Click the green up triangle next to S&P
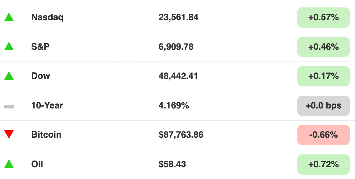The width and height of the screenshot is (355, 179). coord(9,46)
